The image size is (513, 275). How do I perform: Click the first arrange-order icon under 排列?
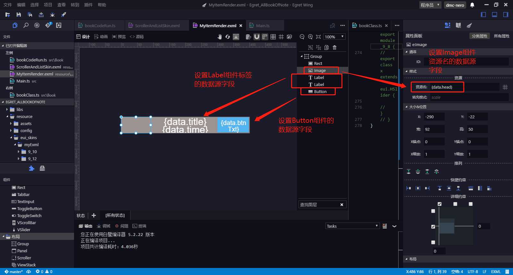(408, 172)
